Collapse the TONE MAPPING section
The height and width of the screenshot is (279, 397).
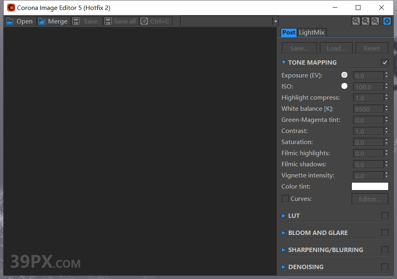tap(283, 62)
